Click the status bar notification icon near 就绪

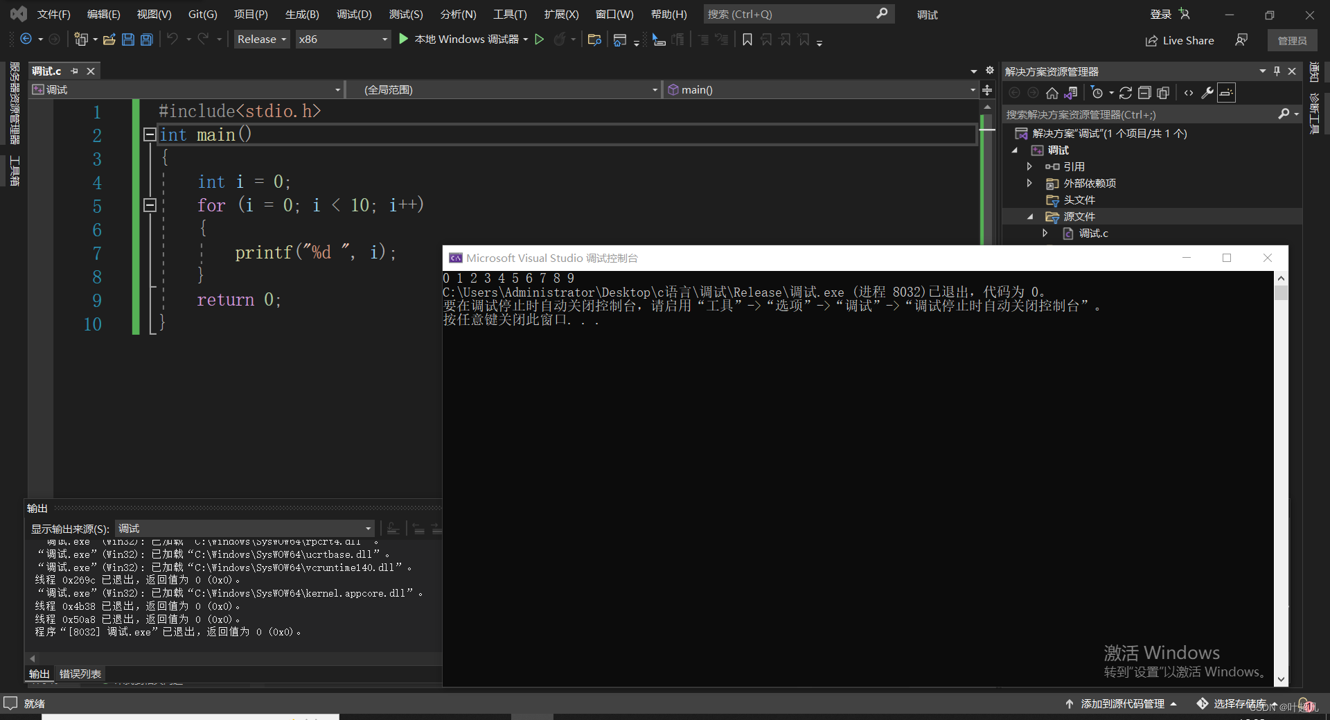[10, 703]
